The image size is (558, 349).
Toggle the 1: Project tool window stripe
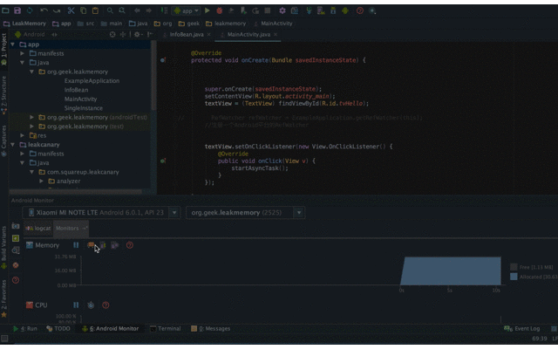3,49
